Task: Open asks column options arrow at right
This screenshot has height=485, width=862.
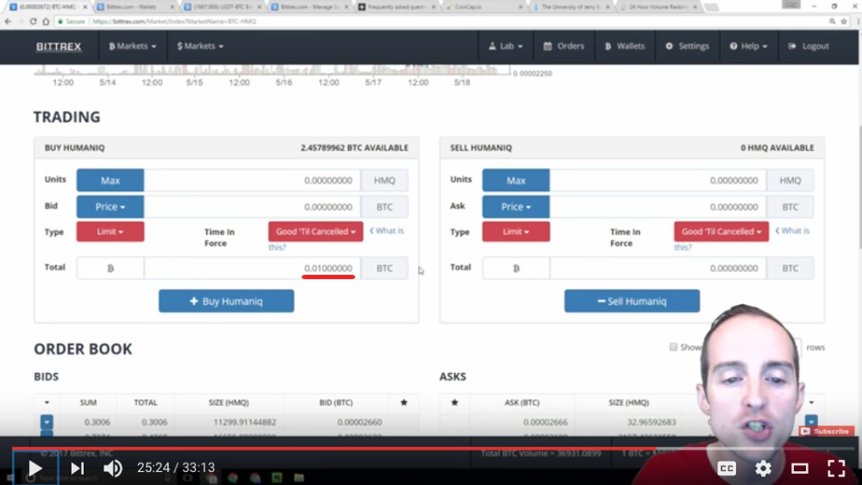Action: [x=811, y=402]
